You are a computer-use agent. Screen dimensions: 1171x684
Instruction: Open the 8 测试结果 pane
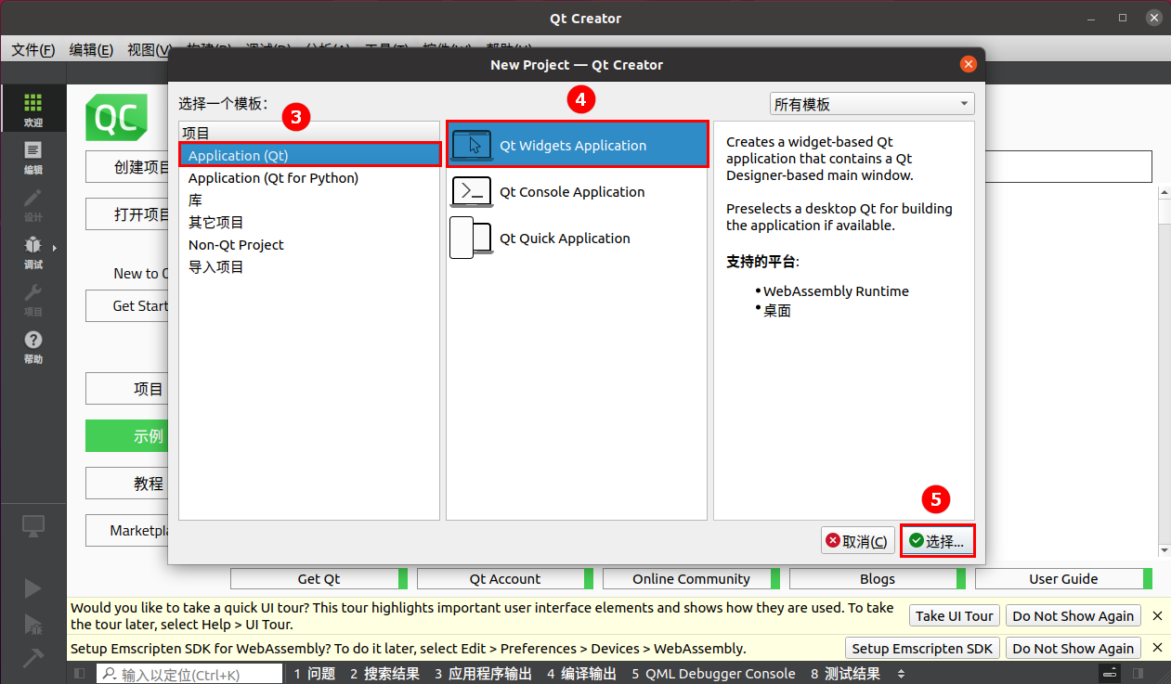[845, 674]
